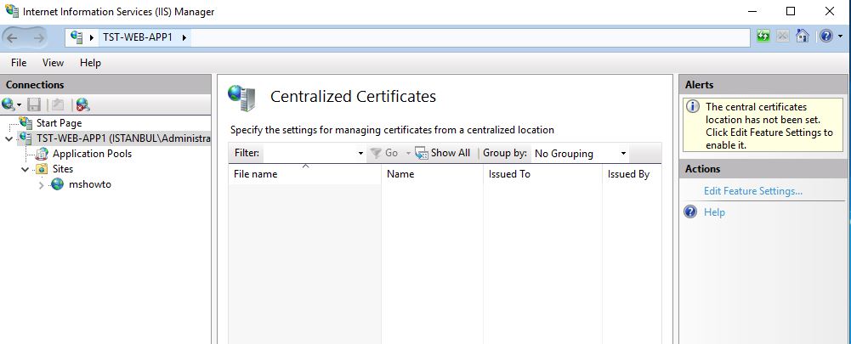This screenshot has width=851, height=344.
Task: Open the View menu
Action: pos(53,63)
